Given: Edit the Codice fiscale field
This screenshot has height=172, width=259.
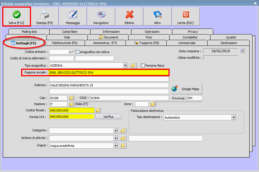Looking at the screenshot, I should click(x=72, y=110).
